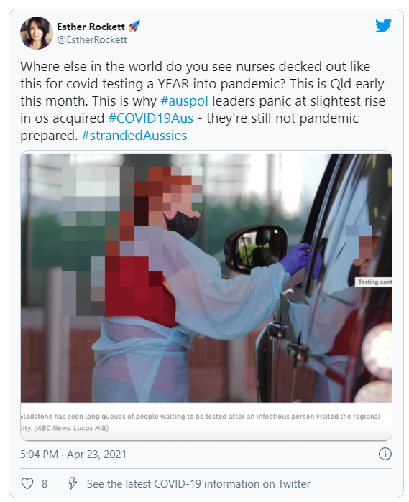Click the Testing centre label on photo

click(x=374, y=282)
